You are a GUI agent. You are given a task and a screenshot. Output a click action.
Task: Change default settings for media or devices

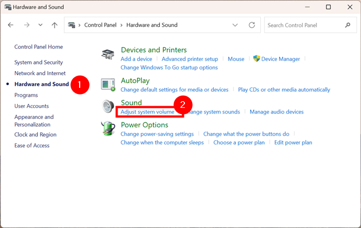tap(174, 90)
